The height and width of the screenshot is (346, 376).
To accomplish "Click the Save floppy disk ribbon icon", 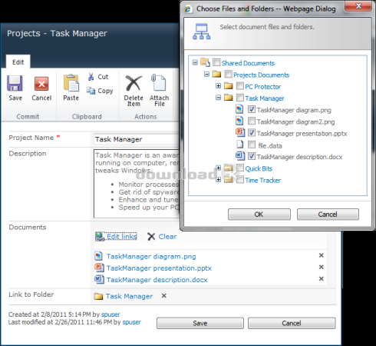I will click(x=15, y=83).
